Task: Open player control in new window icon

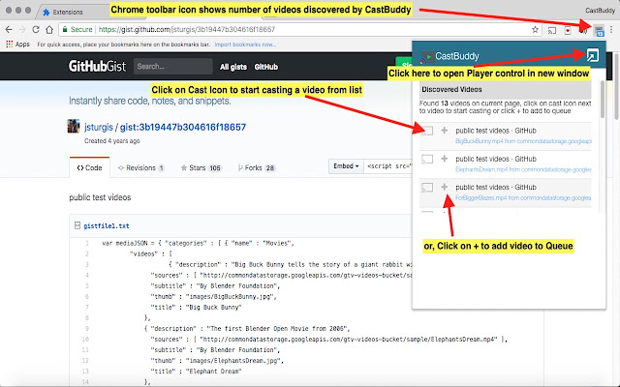Action: pos(592,56)
